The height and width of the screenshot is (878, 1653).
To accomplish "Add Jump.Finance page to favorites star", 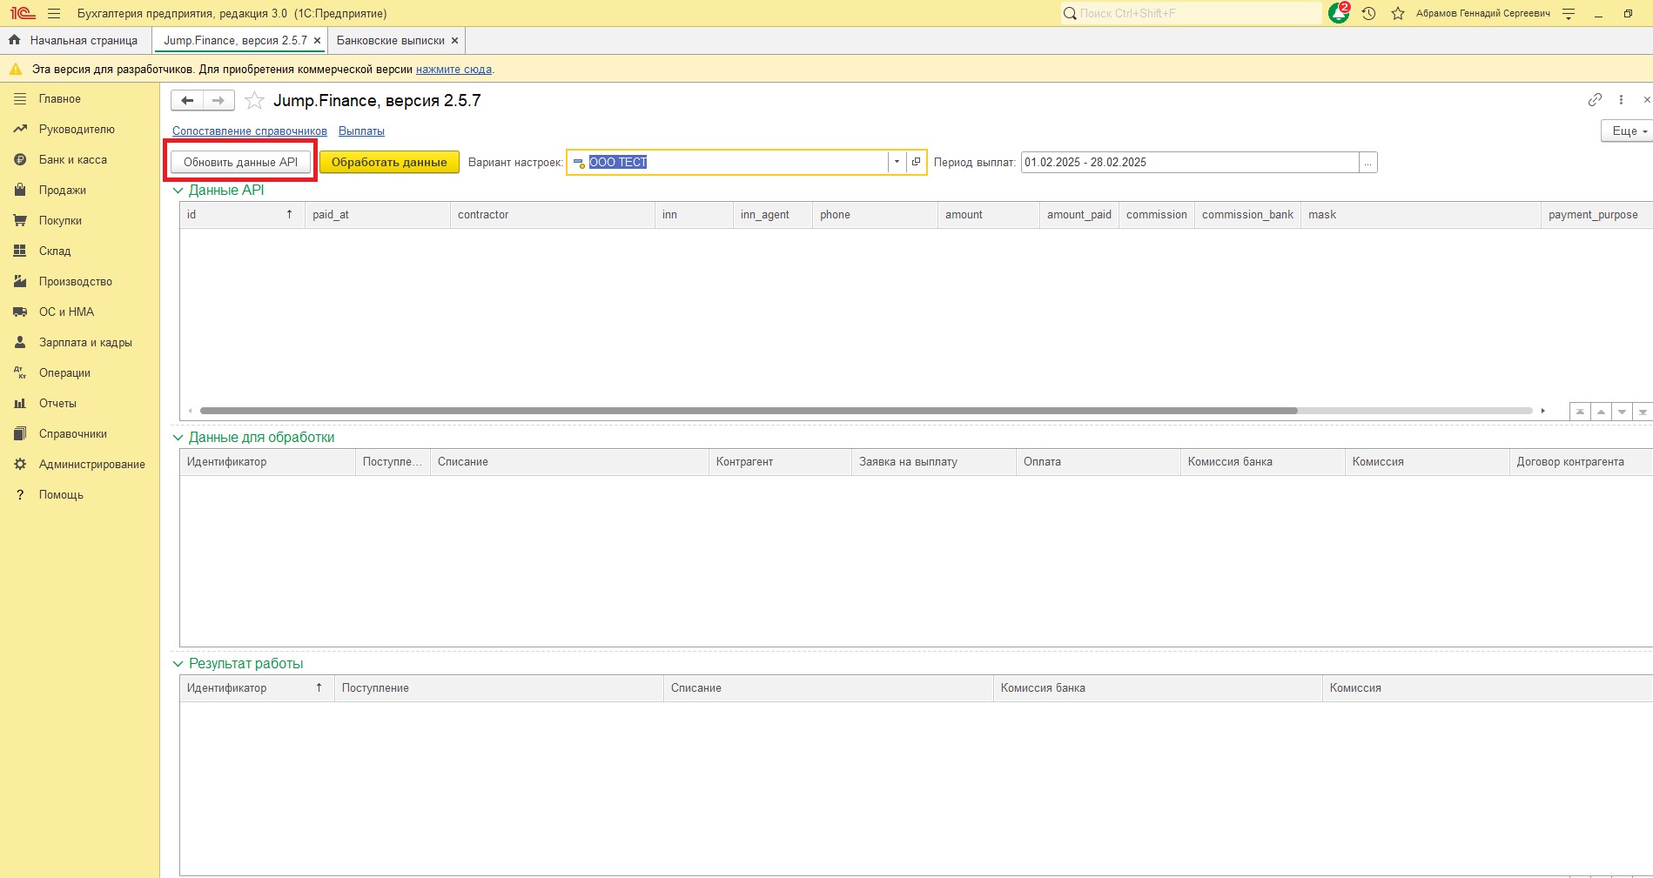I will 254,101.
